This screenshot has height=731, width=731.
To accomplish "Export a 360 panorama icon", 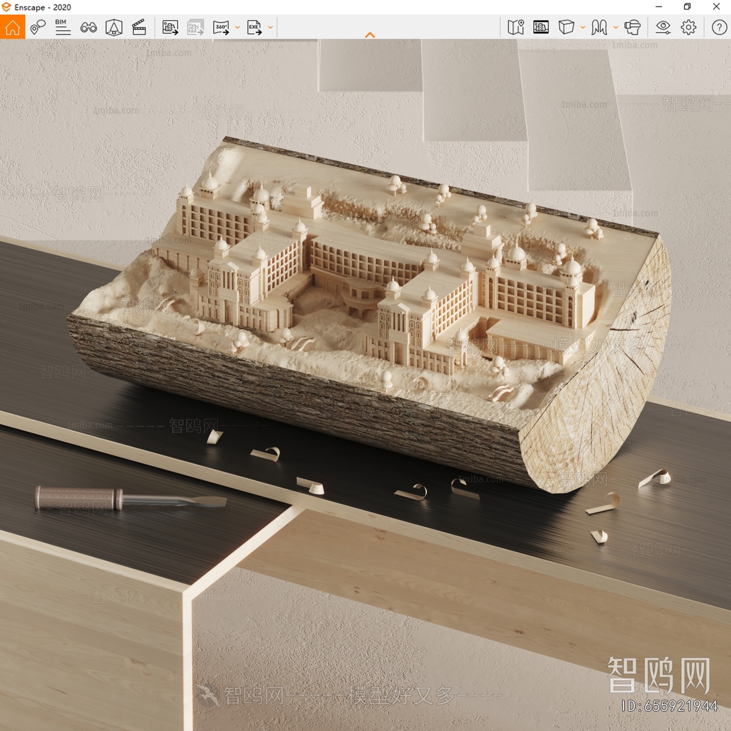I will (221, 27).
